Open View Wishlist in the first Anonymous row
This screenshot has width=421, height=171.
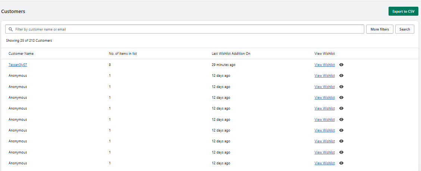point(325,76)
